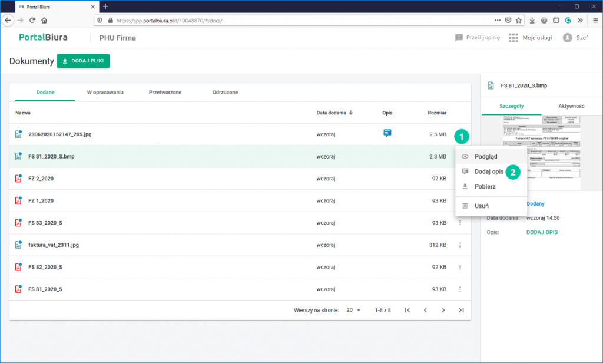
Task: Open the Moje usługi apps grid
Action: tap(531, 38)
